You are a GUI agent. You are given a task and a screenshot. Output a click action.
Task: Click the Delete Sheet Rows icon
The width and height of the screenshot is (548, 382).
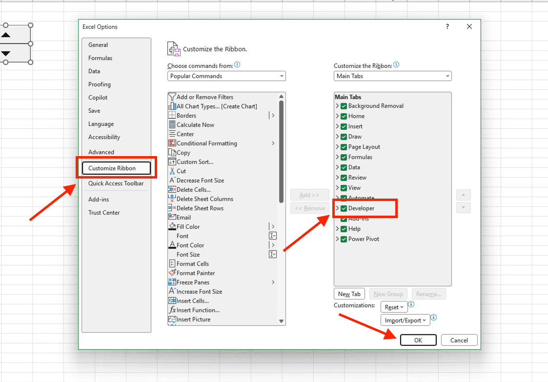[x=172, y=208]
